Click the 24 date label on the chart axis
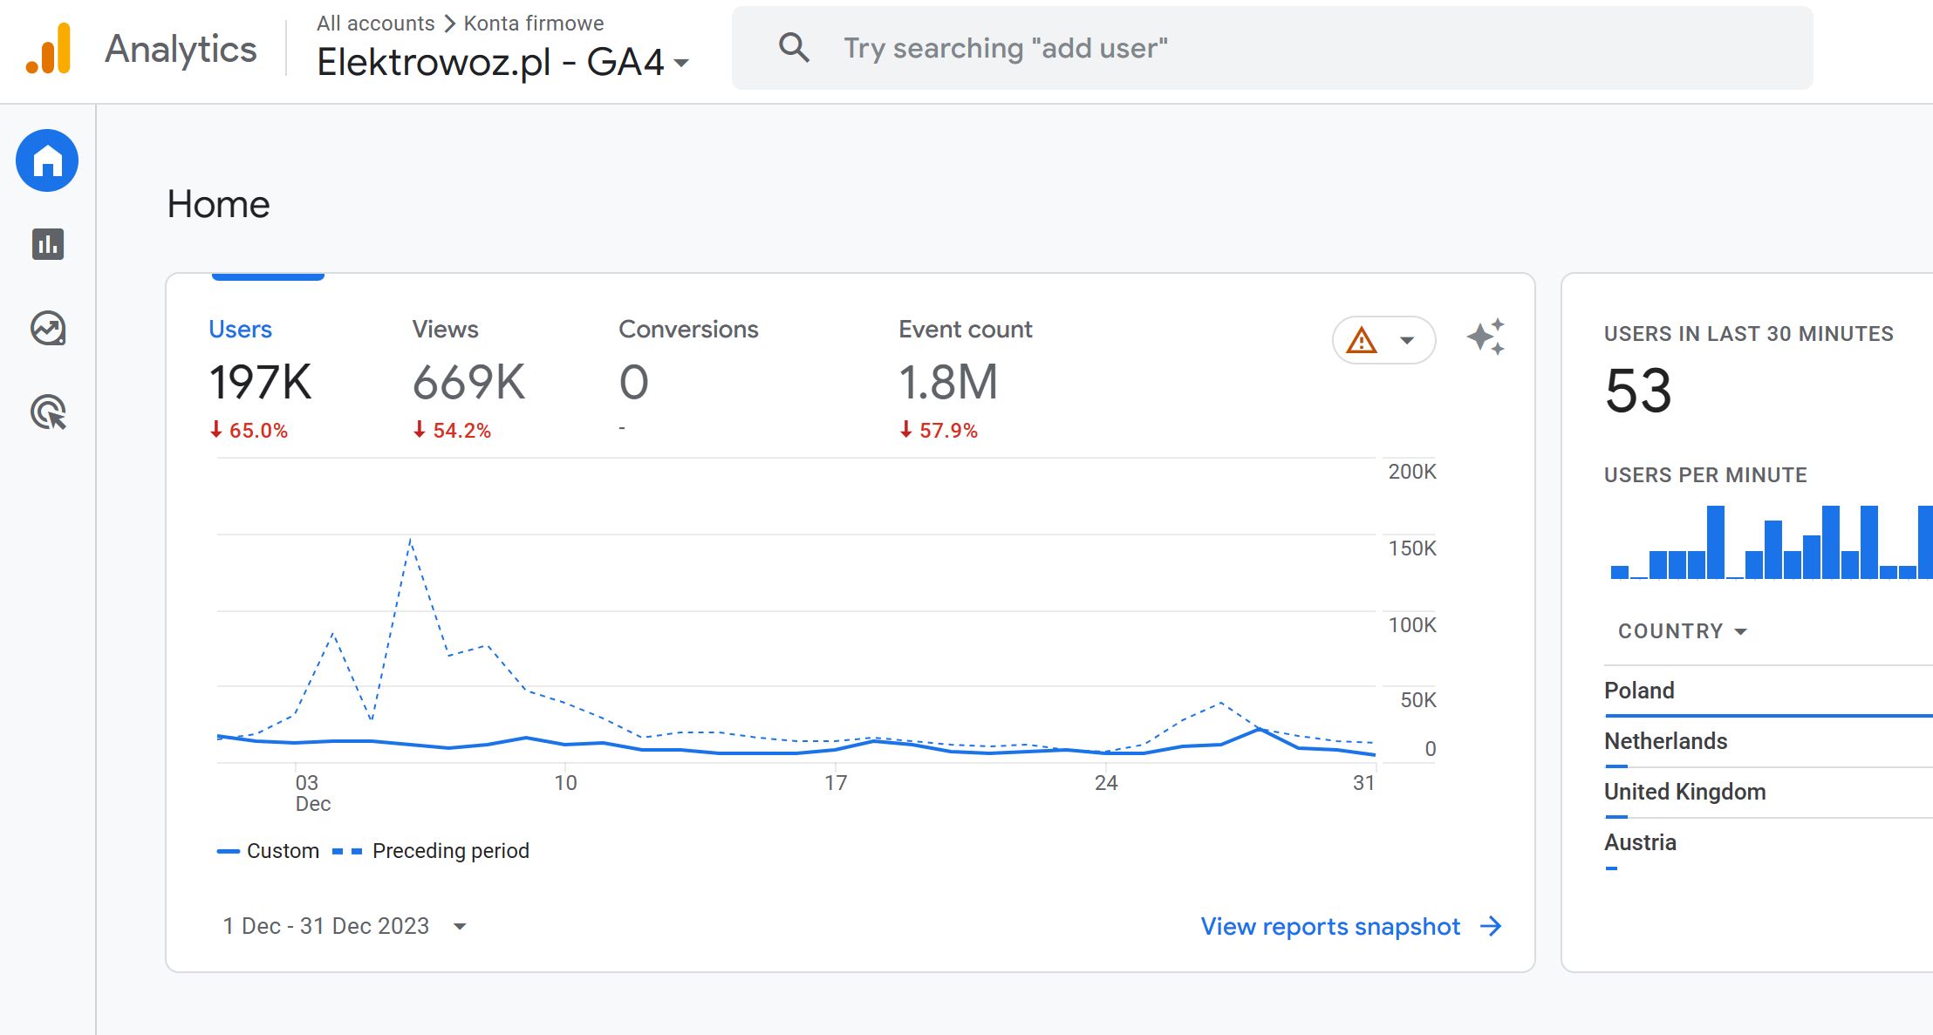 pos(1106,783)
